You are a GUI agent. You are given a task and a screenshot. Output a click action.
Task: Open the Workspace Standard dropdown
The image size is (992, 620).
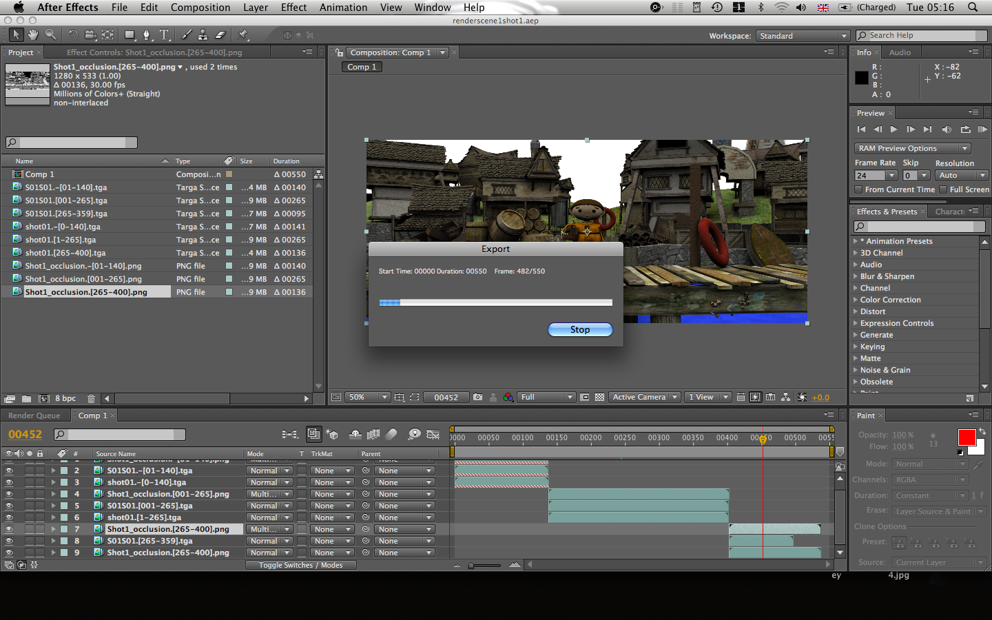point(803,36)
